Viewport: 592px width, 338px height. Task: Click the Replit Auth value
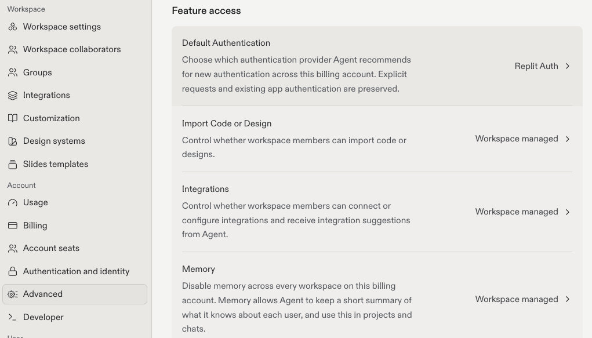(x=536, y=66)
